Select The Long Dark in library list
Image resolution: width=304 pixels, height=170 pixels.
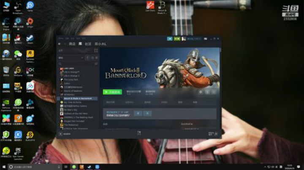coord(71,80)
